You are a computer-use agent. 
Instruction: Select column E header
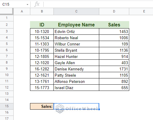tap(141, 11)
